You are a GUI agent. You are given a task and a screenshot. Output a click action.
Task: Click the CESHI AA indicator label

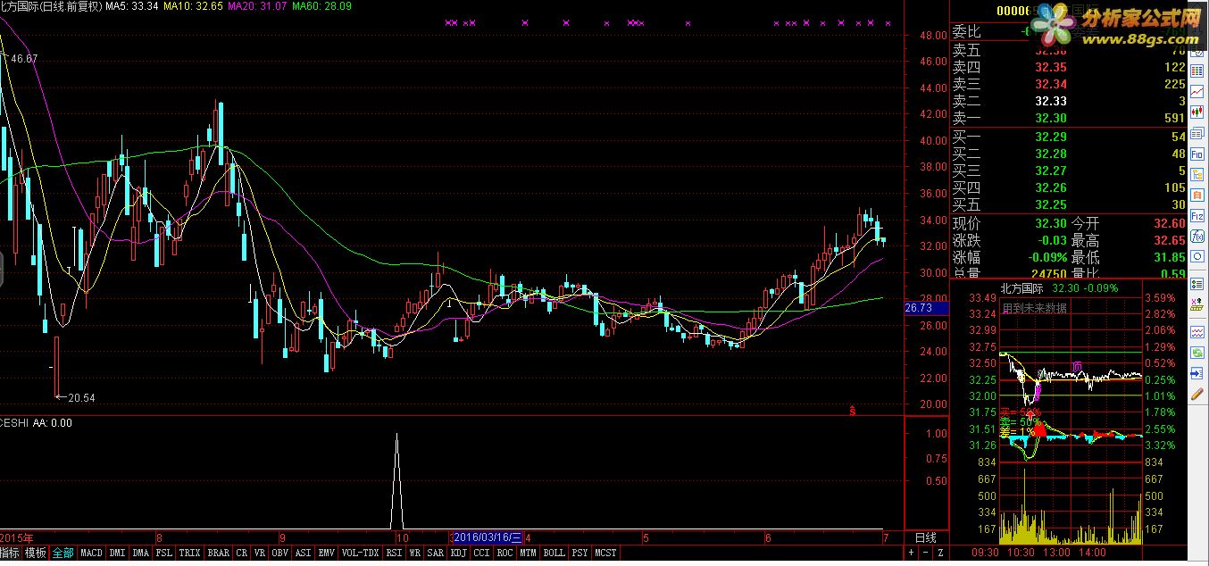coord(37,423)
